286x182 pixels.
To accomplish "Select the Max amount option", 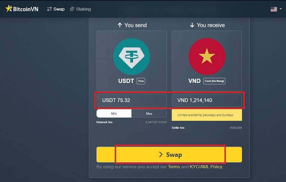I will (x=149, y=114).
